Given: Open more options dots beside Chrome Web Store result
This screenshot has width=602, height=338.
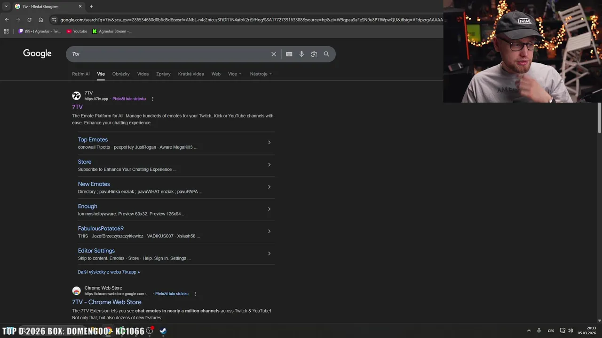Looking at the screenshot, I should (195, 294).
